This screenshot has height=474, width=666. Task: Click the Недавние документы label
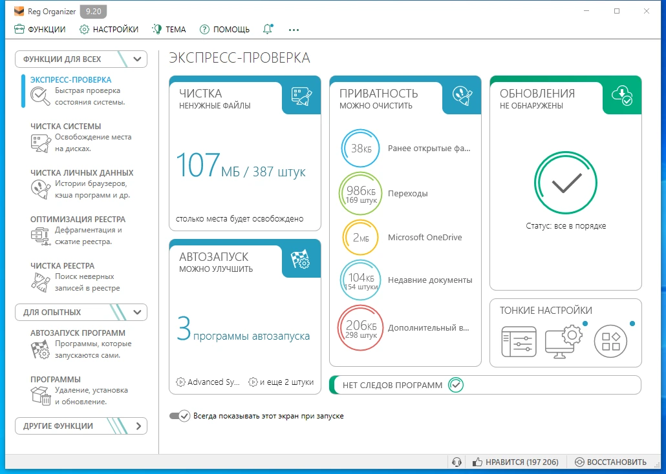point(430,280)
